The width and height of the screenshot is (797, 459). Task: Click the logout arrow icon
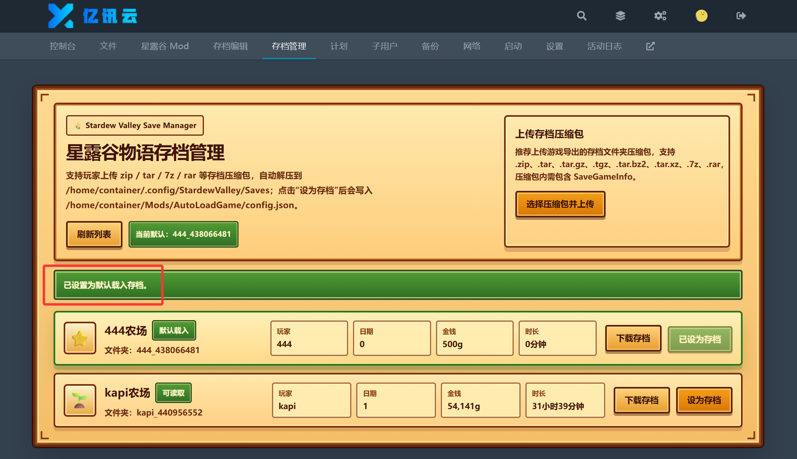pyautogui.click(x=741, y=16)
